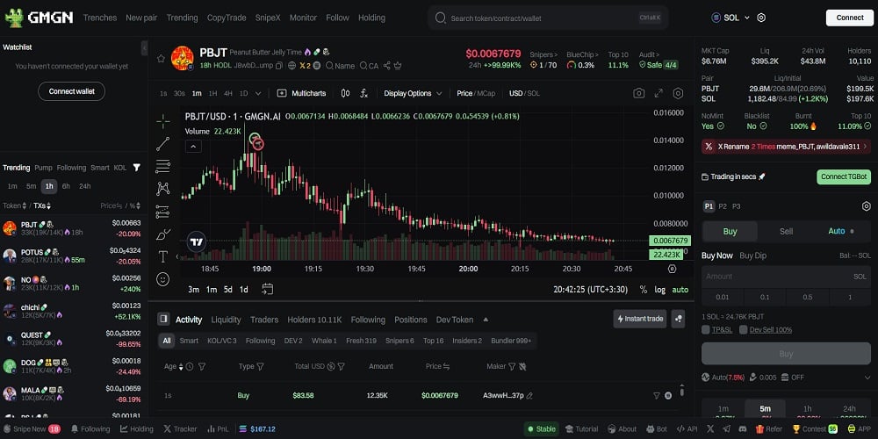This screenshot has height=439, width=878.
Task: Choose the brush drawing tool
Action: (163, 234)
